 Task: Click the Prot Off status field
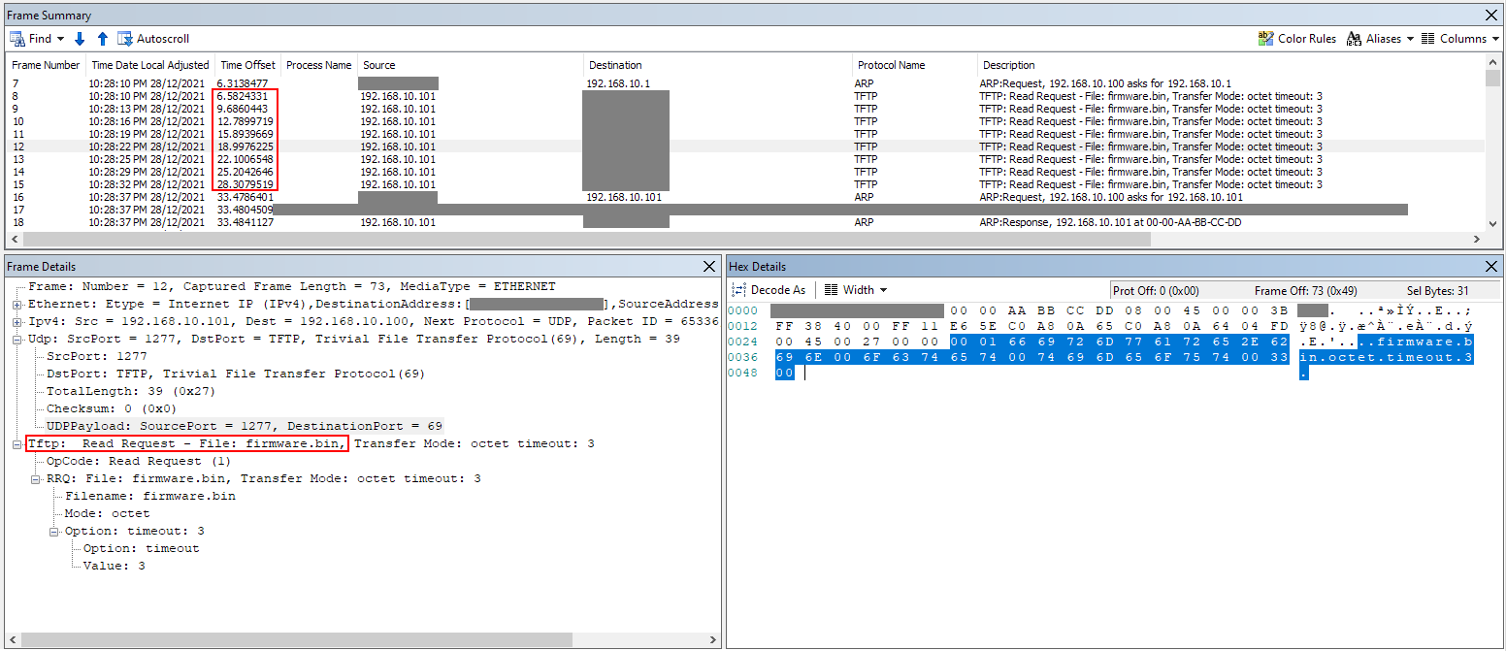click(x=1156, y=291)
